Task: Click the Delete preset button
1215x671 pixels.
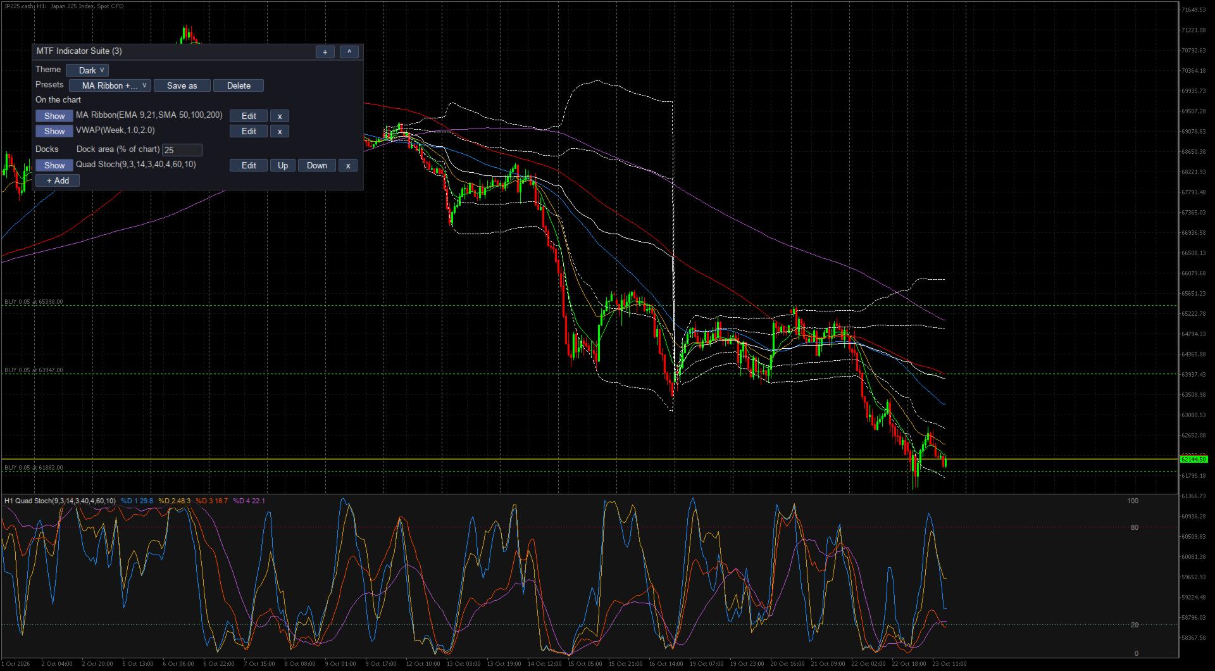Action: point(239,85)
